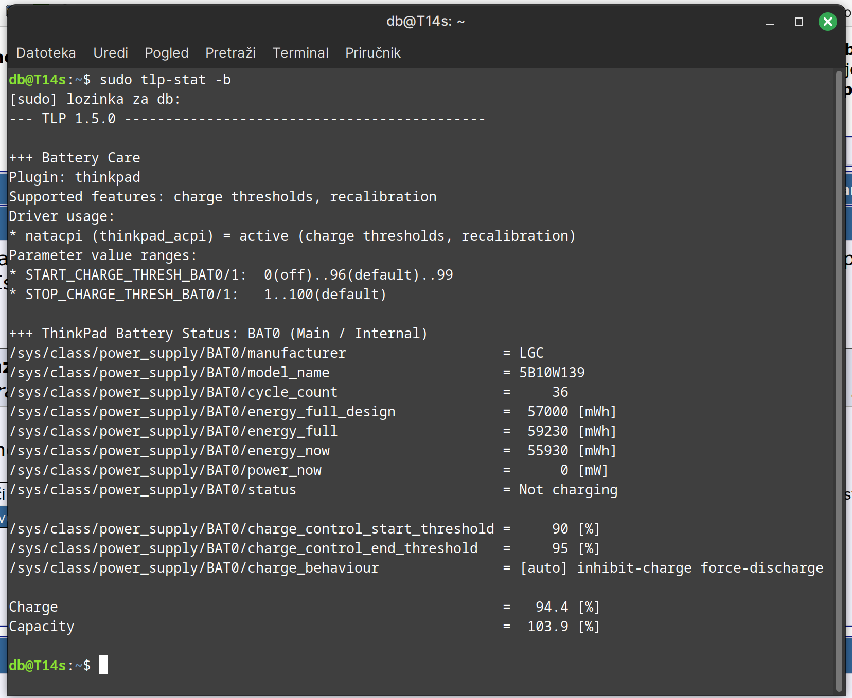Click the Plugin: thinkpad line
This screenshot has width=852, height=698.
coord(75,177)
